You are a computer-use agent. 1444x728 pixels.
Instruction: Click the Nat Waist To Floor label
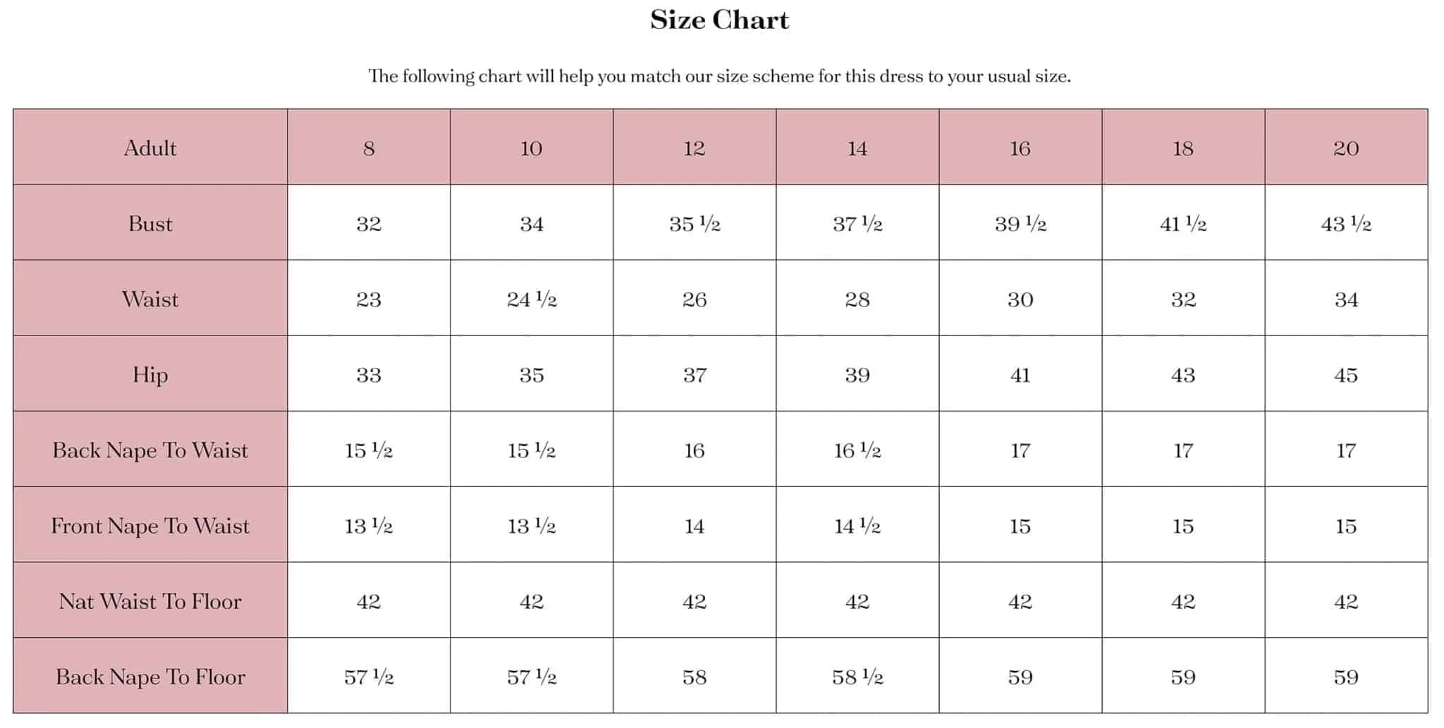[x=150, y=600]
